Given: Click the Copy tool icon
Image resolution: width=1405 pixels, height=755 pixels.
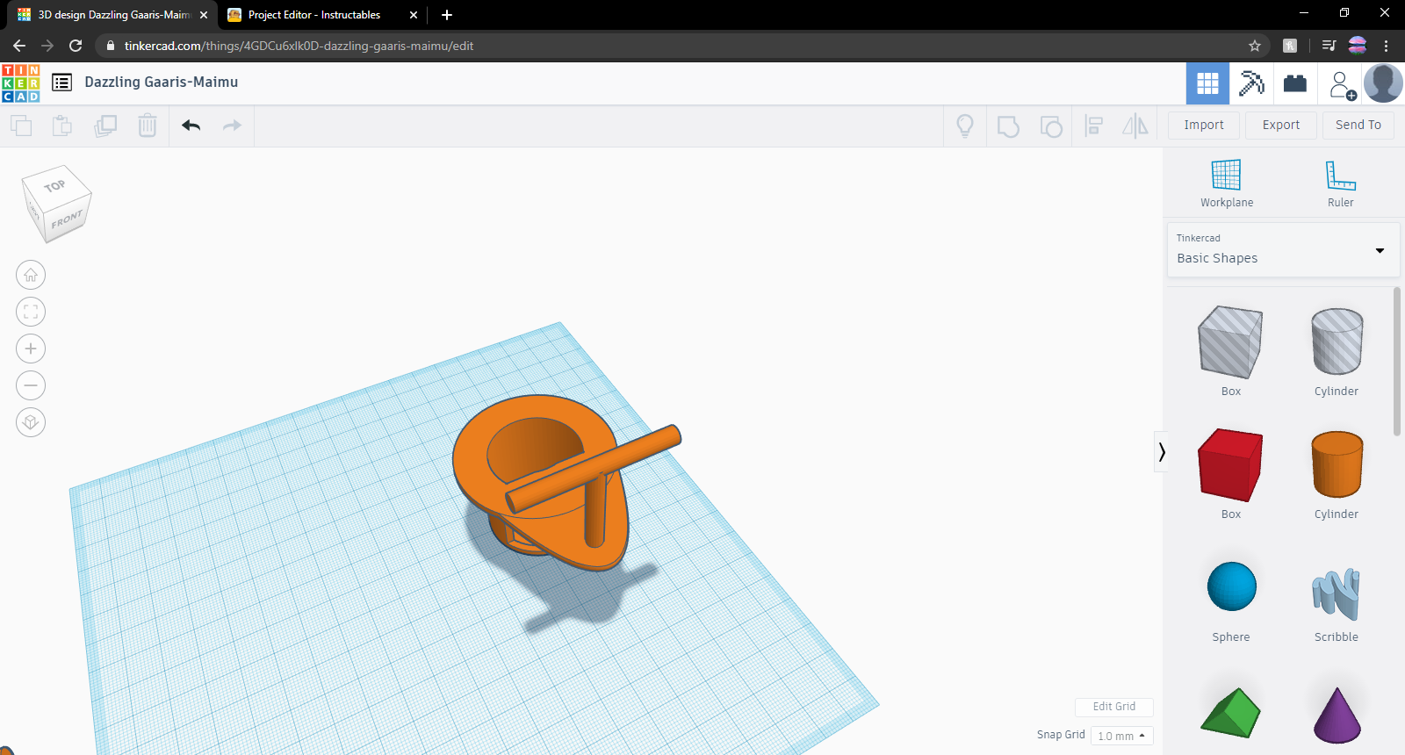Looking at the screenshot, I should pos(21,126).
